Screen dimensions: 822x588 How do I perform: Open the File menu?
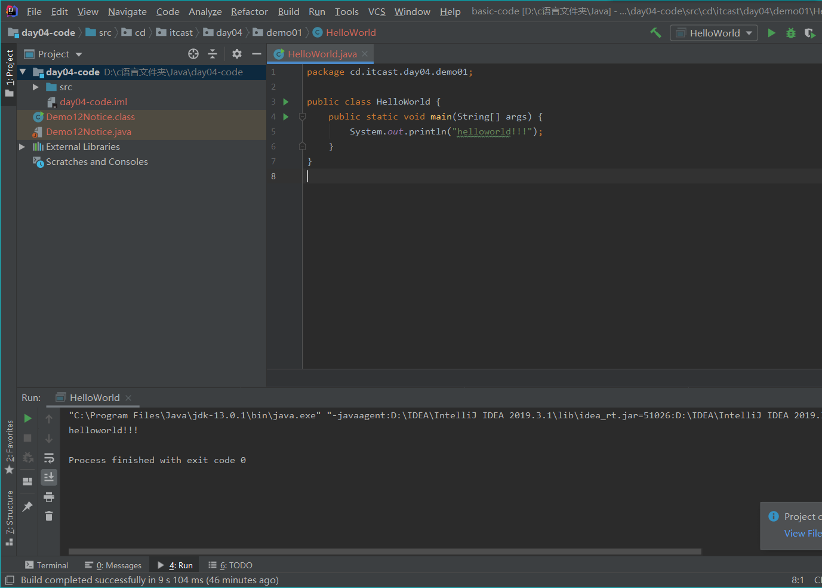[34, 11]
